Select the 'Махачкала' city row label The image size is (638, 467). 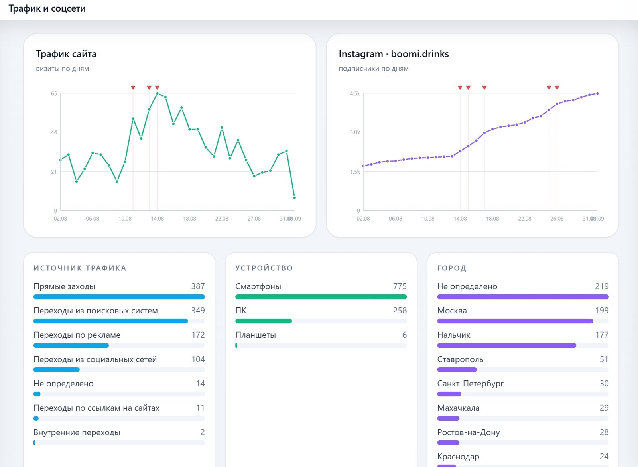click(x=458, y=408)
